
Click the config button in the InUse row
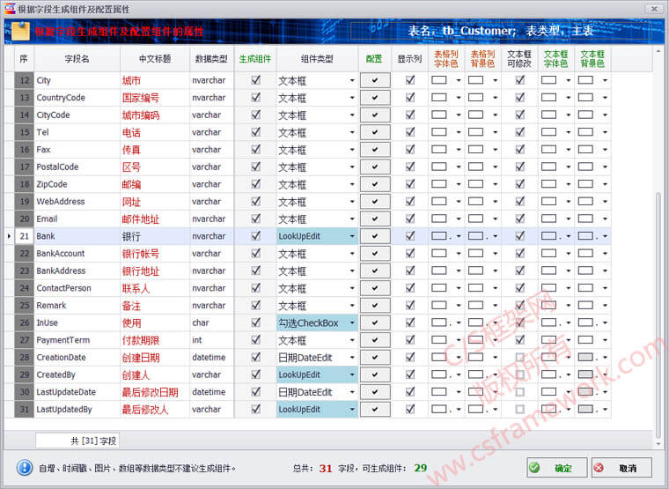point(375,322)
